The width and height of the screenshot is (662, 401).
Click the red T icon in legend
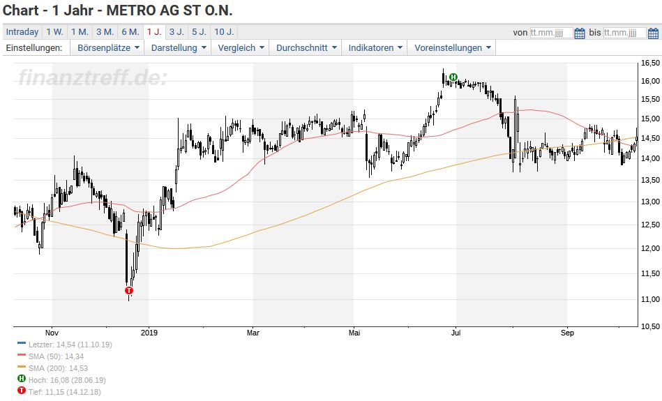[22, 391]
